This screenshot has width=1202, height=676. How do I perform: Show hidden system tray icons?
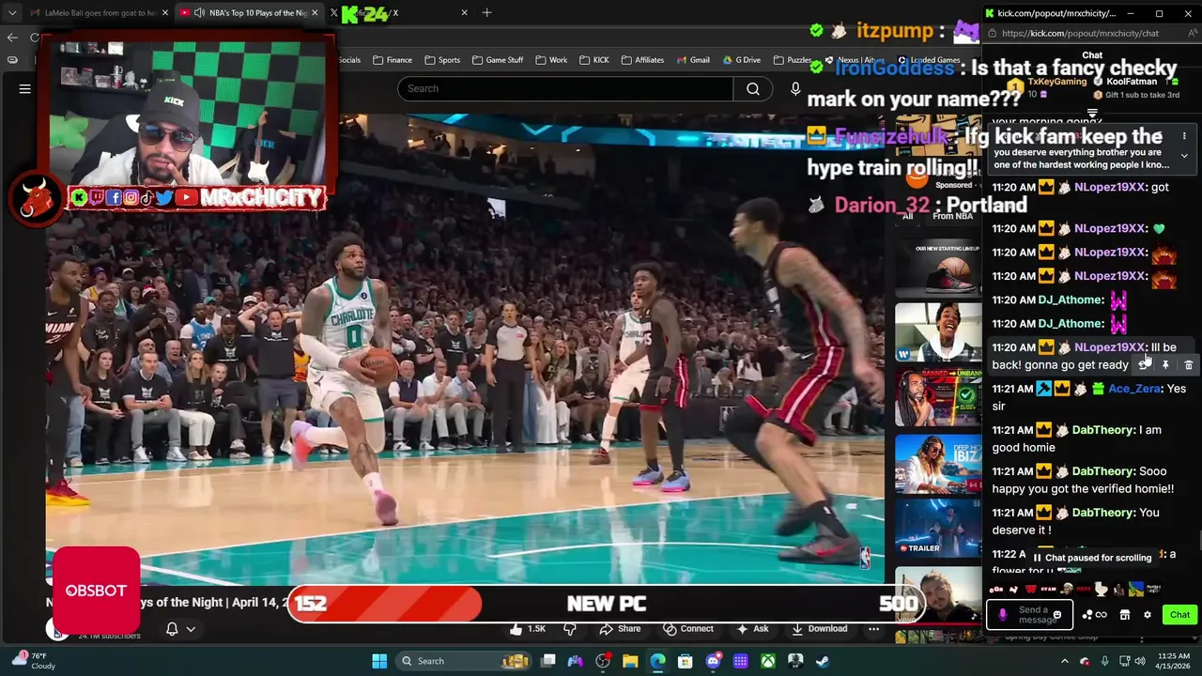point(1064,661)
